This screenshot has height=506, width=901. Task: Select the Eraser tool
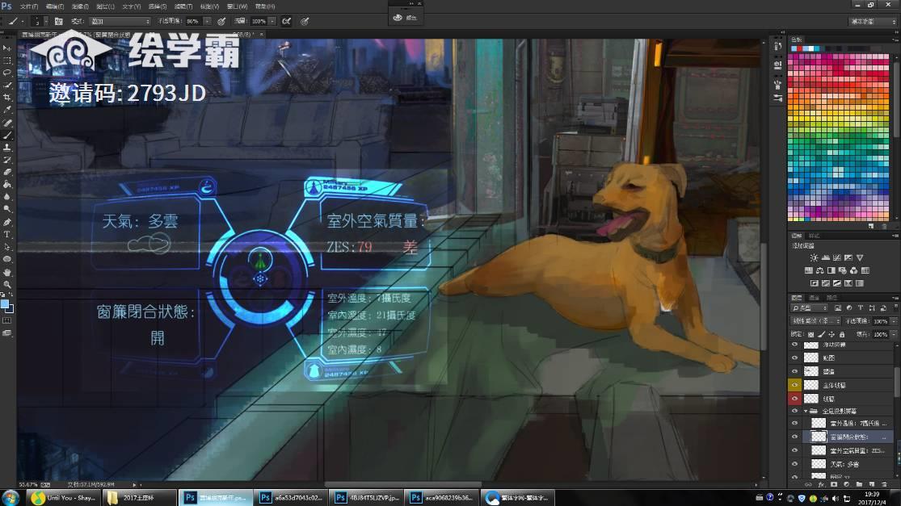[x=7, y=172]
